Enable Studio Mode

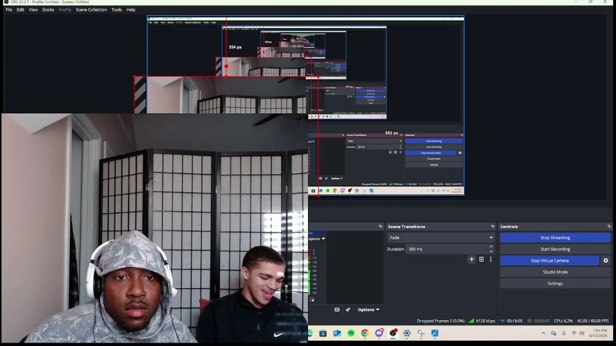tap(555, 272)
